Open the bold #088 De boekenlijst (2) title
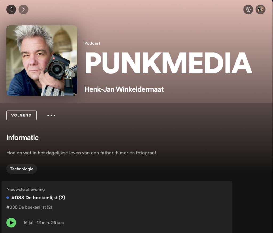The width and height of the screenshot is (273, 233). tap(38, 198)
